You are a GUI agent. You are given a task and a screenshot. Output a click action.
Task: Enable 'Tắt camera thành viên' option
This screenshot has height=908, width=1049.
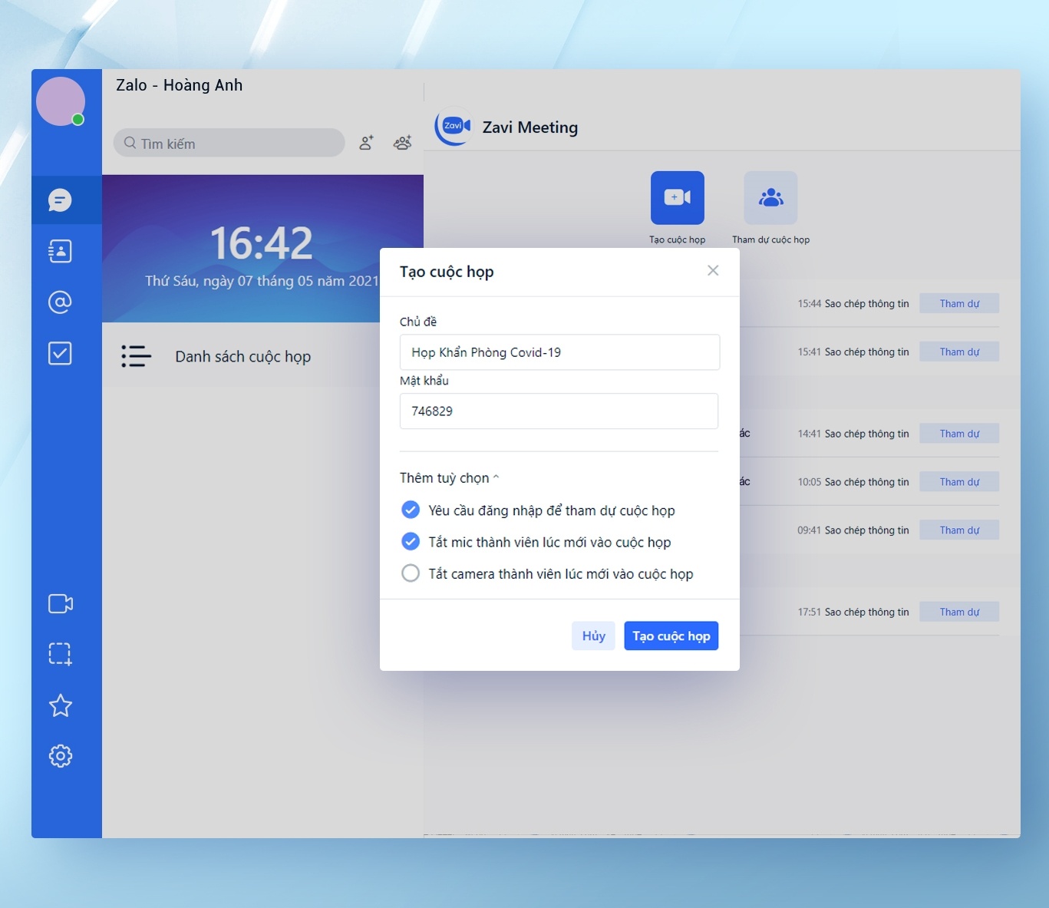click(411, 573)
